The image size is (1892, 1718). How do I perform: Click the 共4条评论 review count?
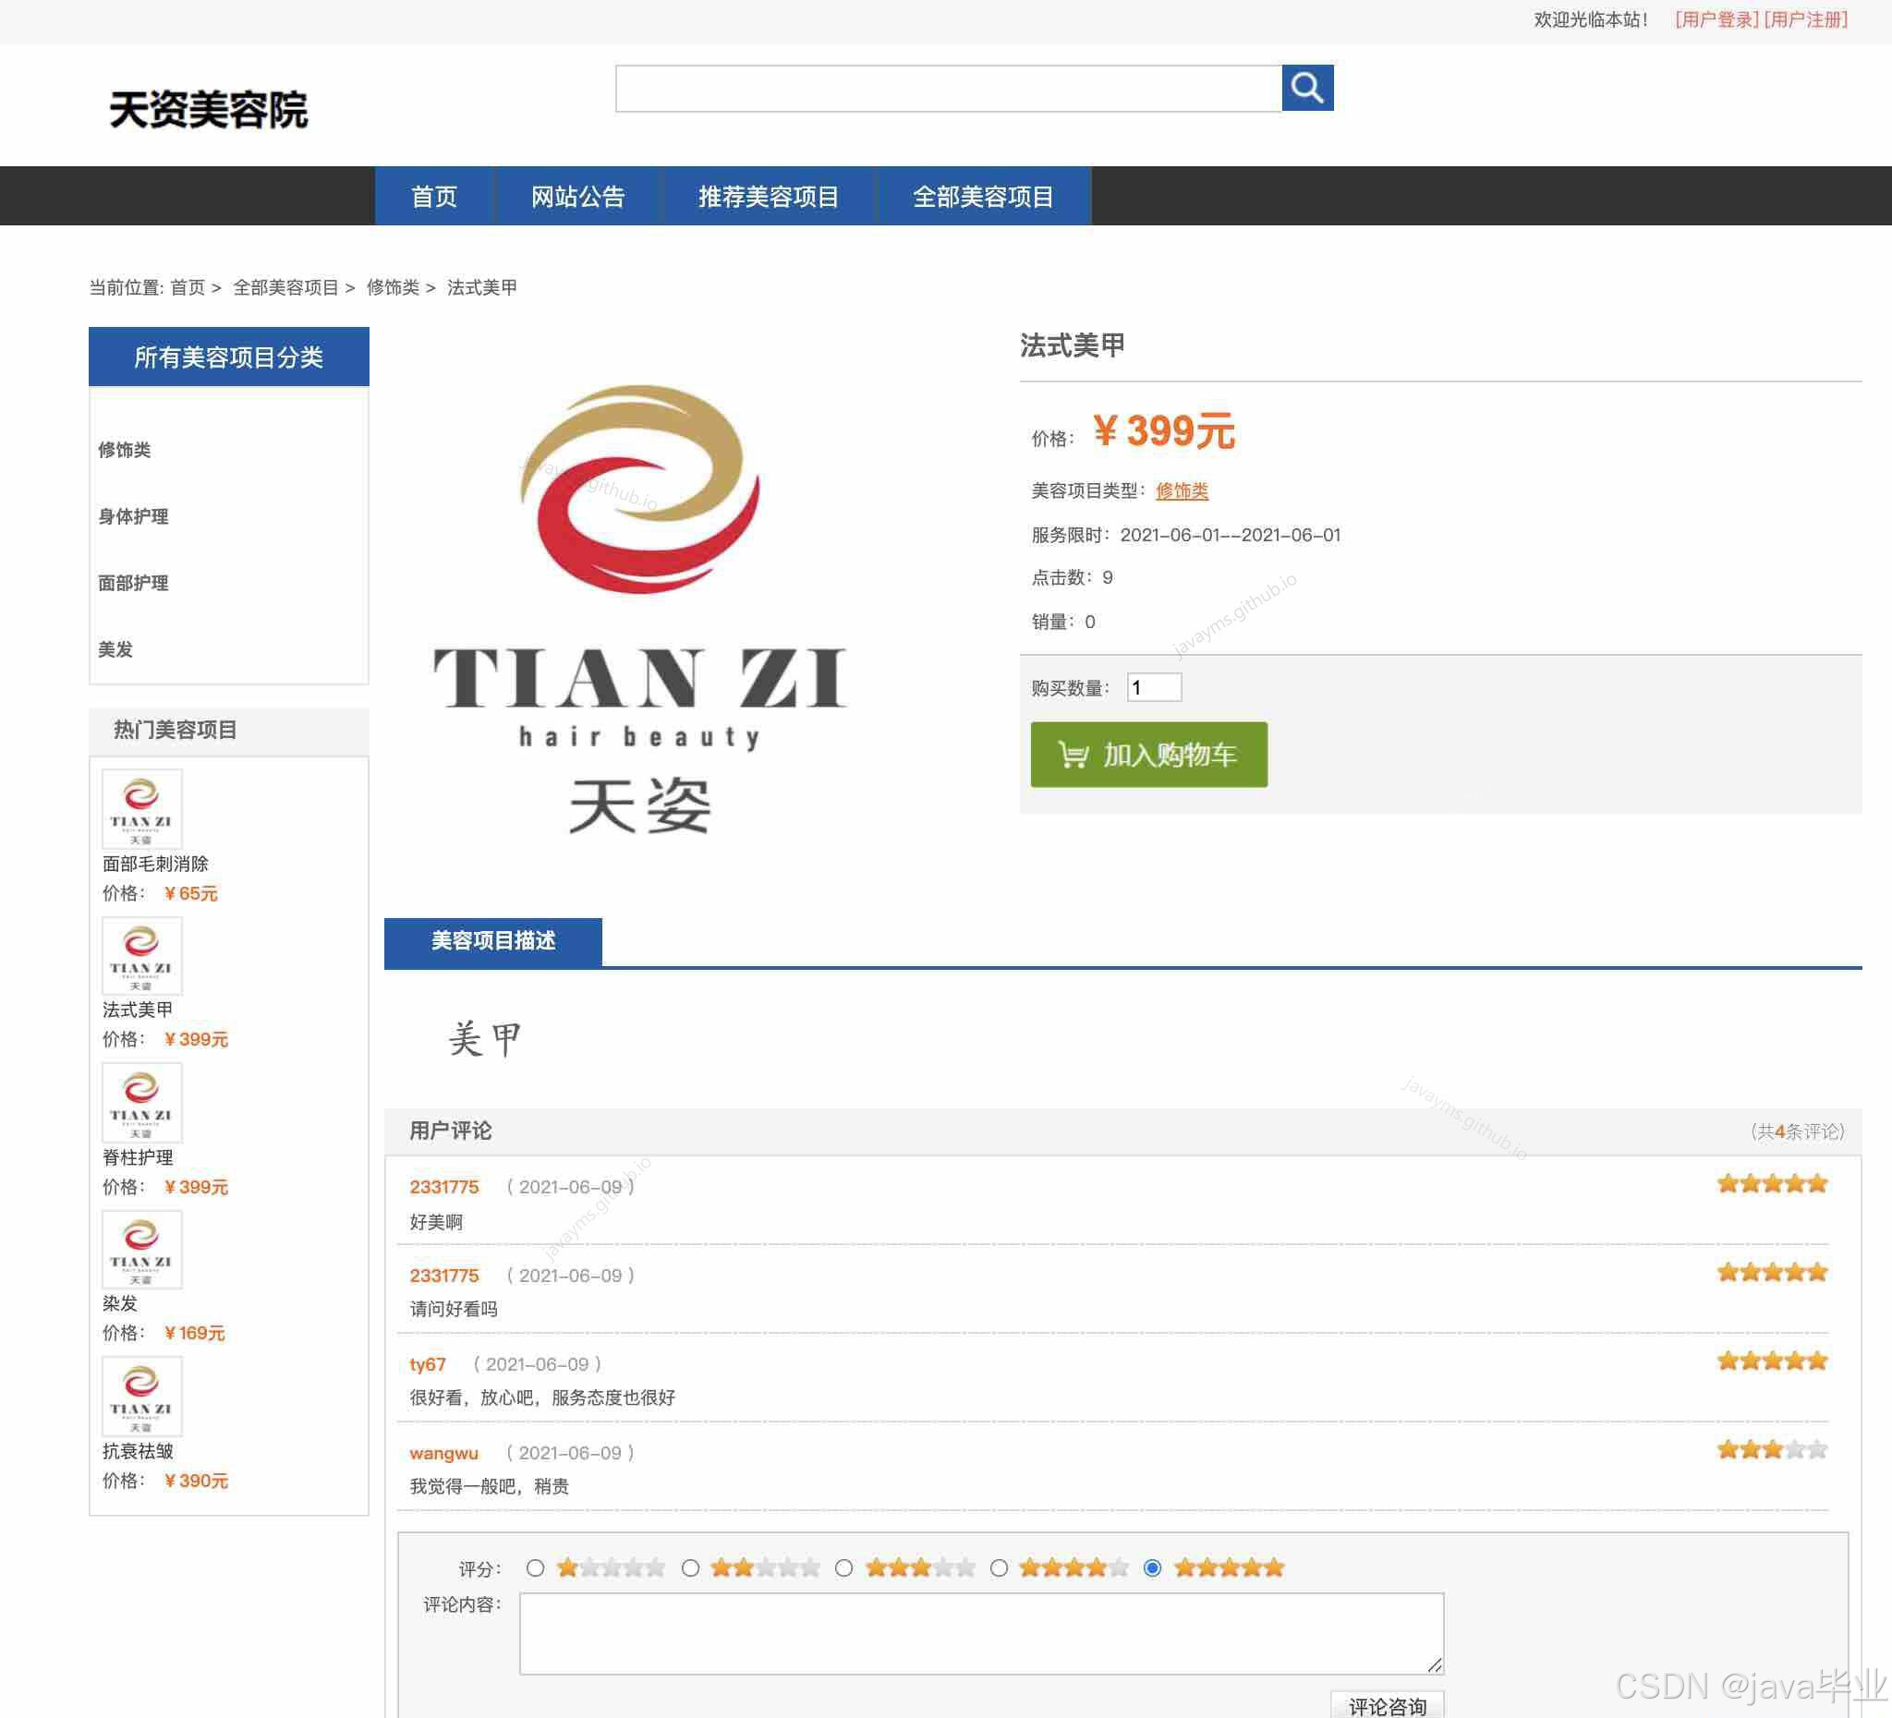coord(1798,1131)
